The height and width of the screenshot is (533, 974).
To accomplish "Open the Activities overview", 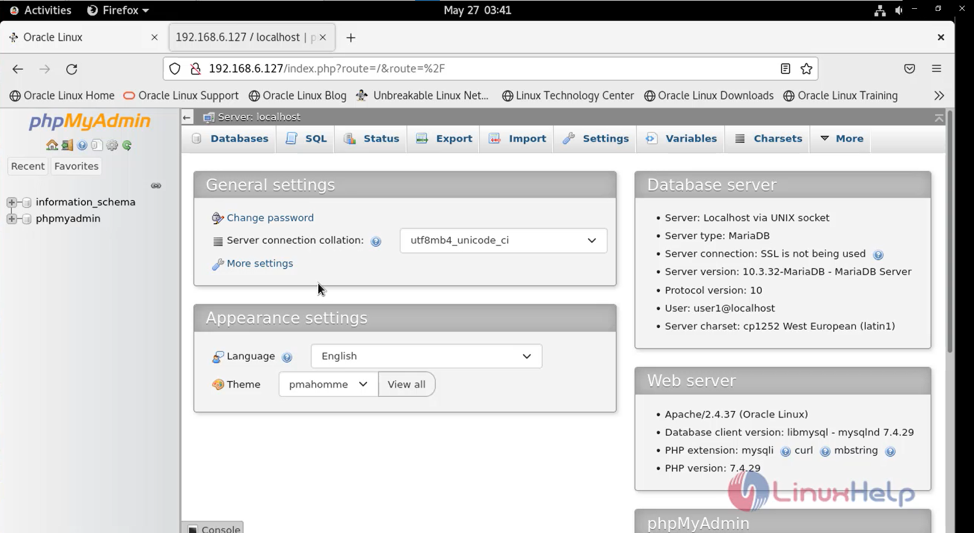I will (x=40, y=10).
